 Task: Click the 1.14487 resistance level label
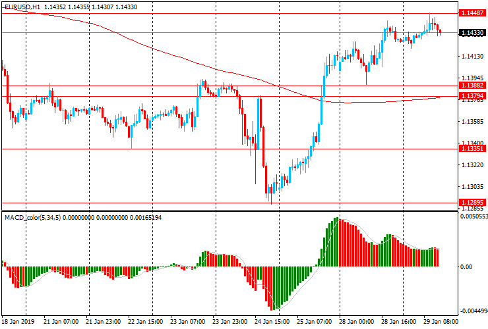472,13
